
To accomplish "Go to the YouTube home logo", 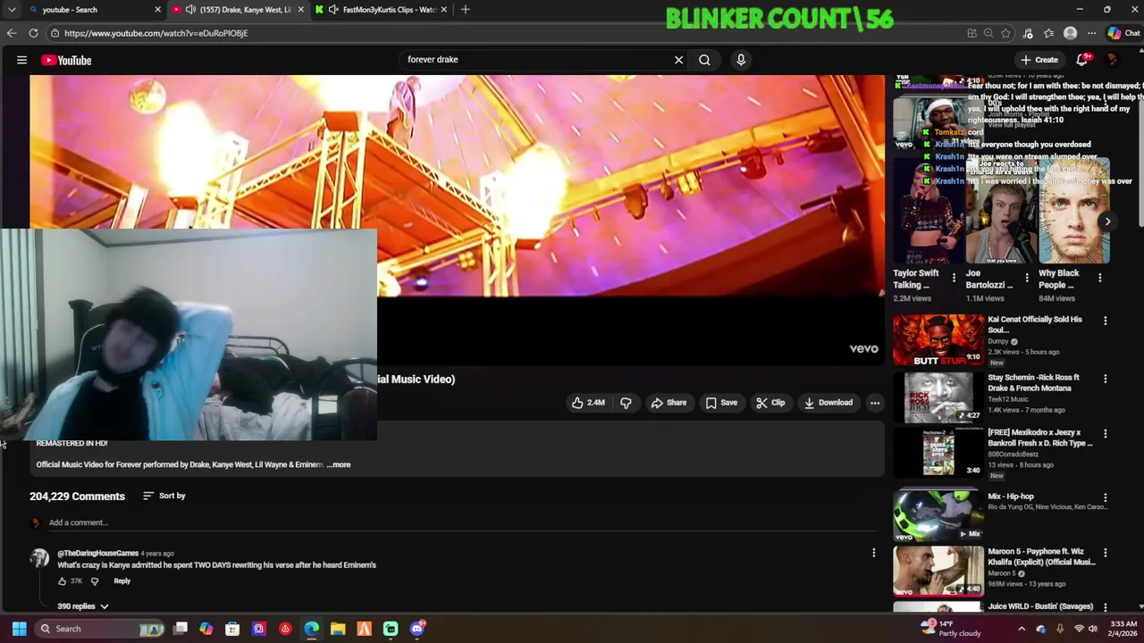I will coord(66,60).
